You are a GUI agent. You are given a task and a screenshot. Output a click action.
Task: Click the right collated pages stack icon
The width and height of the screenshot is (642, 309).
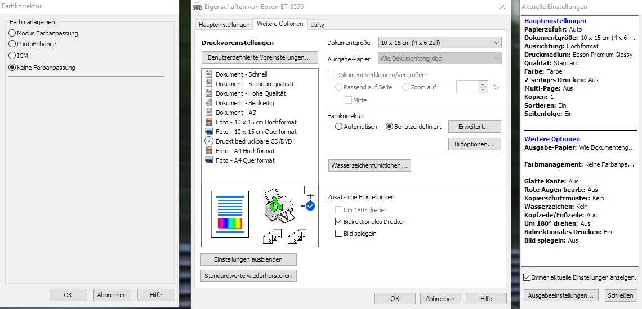pos(297,236)
